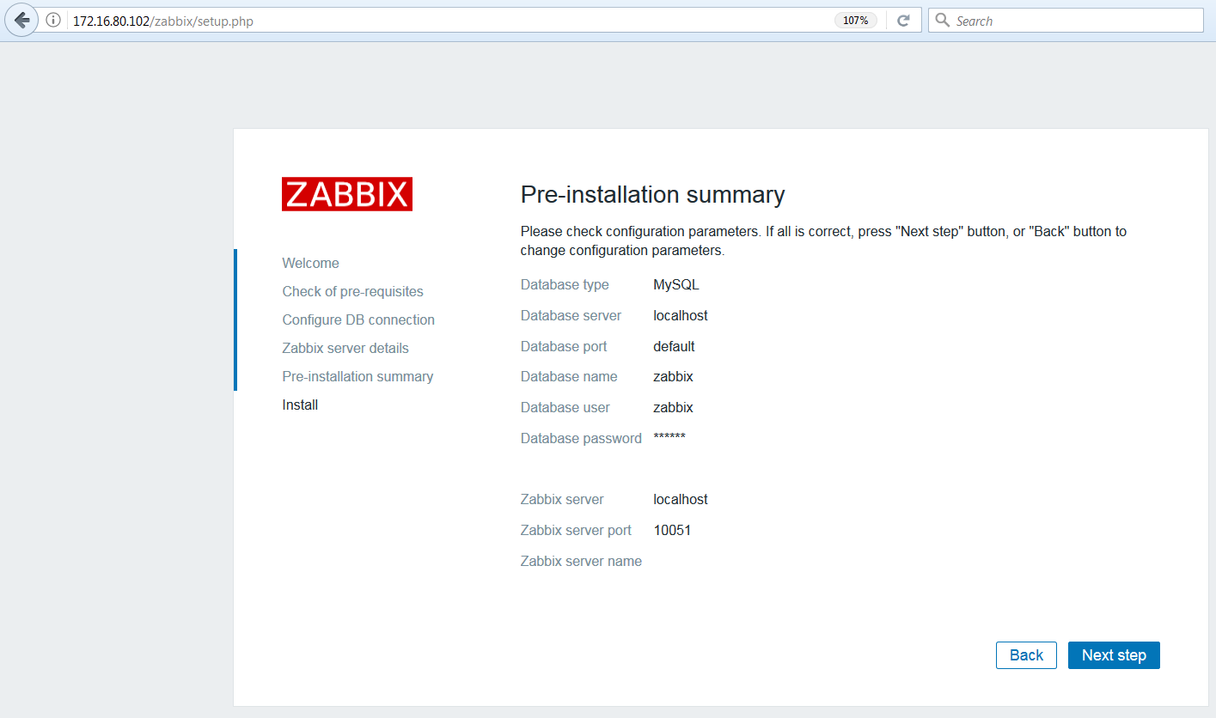The image size is (1216, 718).
Task: Click the Database name label
Action: click(569, 376)
